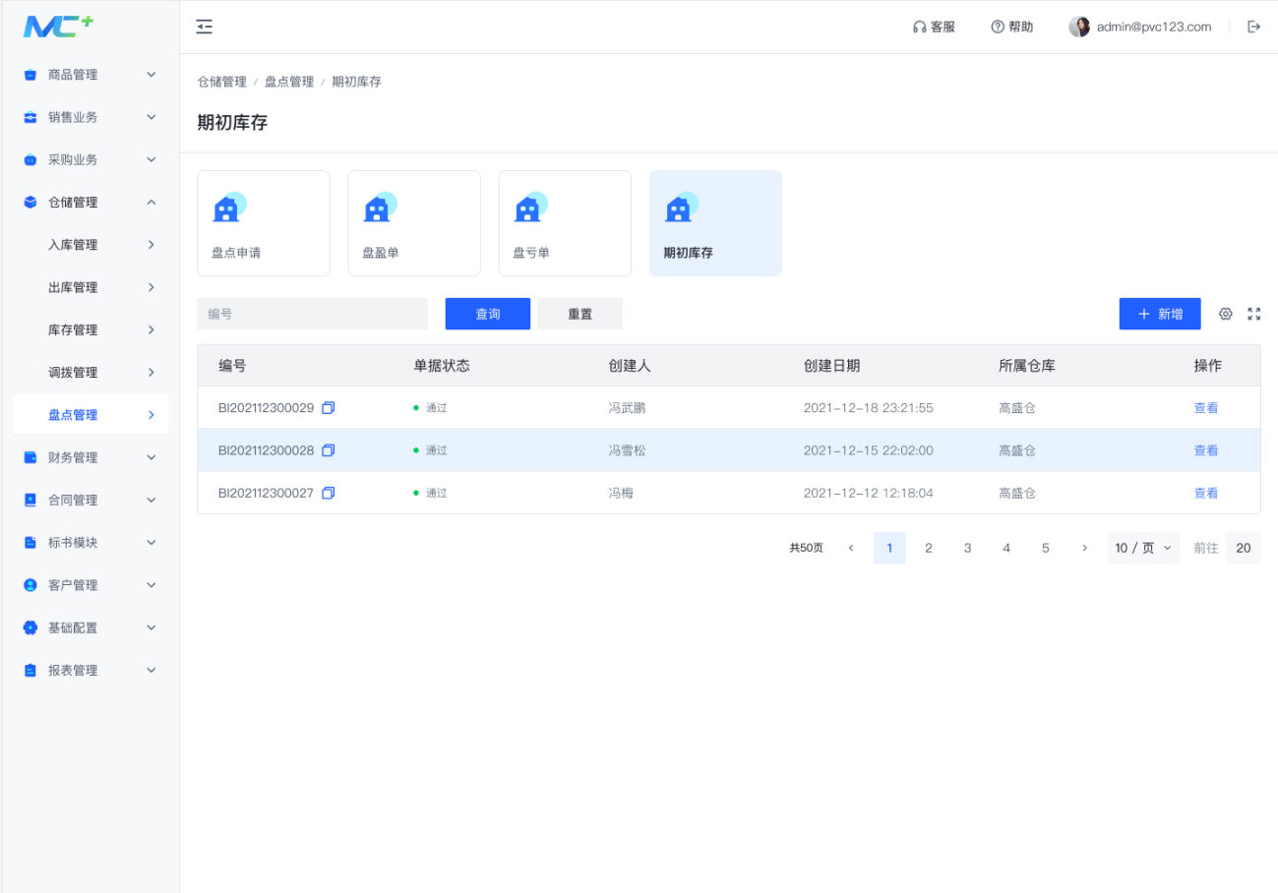Screen dimensions: 1278x893
Task: Expand the 采购业务 chevron
Action: [152, 159]
